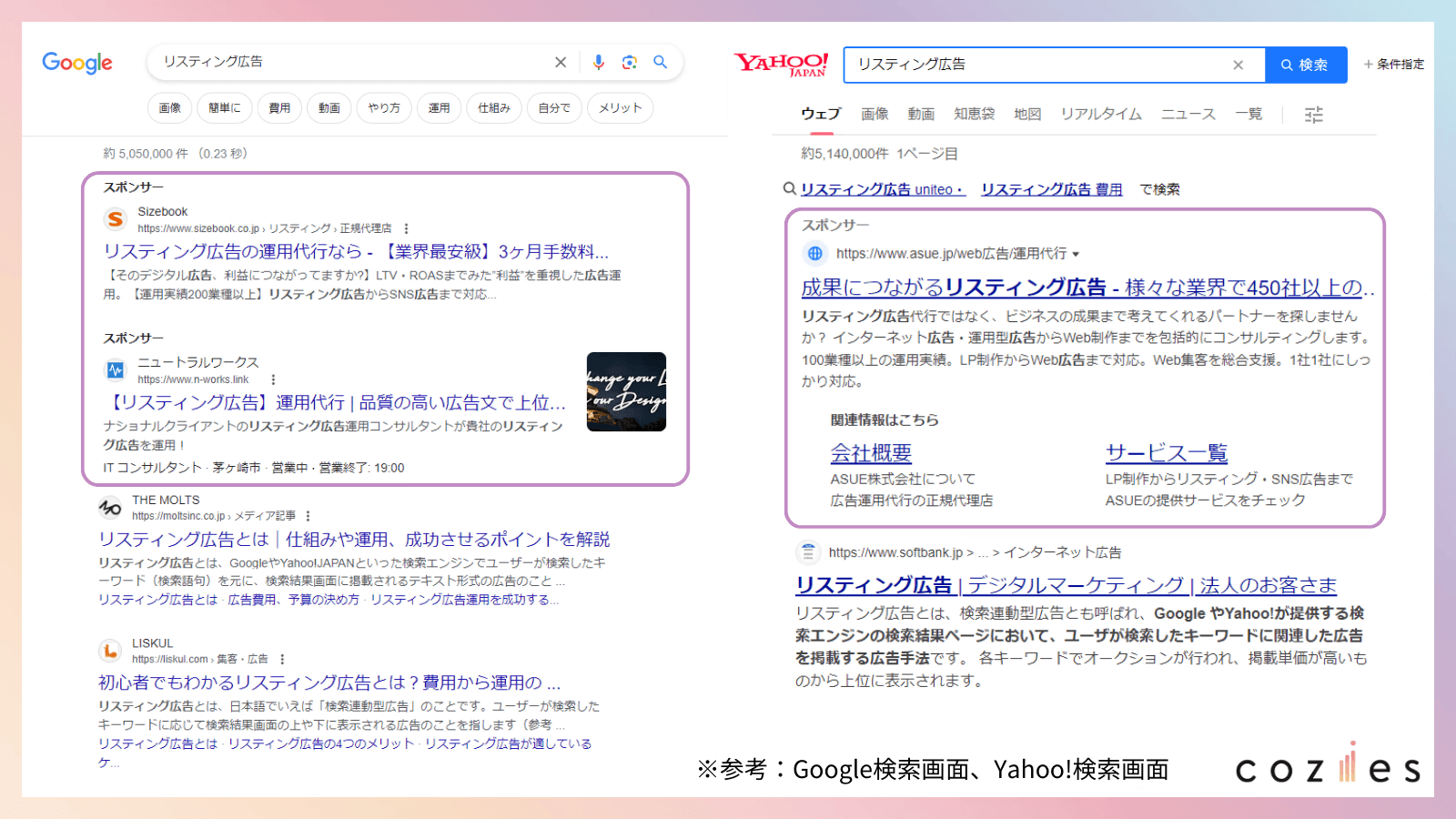Open 会社概要 sitelink

(871, 452)
